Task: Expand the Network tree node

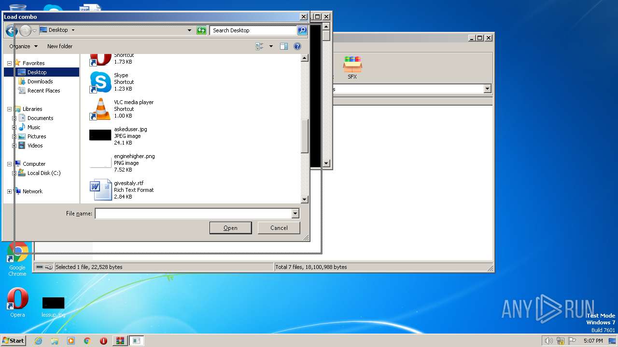Action: pyautogui.click(x=9, y=191)
